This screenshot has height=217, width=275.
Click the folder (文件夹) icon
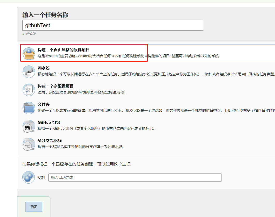tap(29, 108)
